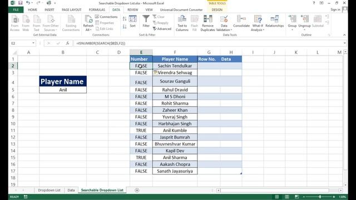356x200 pixels.
Task: Open the FILE menu
Action: point(16,10)
